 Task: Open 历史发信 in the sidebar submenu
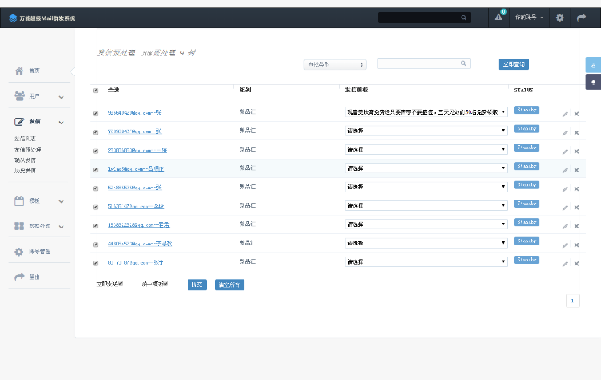(26, 171)
